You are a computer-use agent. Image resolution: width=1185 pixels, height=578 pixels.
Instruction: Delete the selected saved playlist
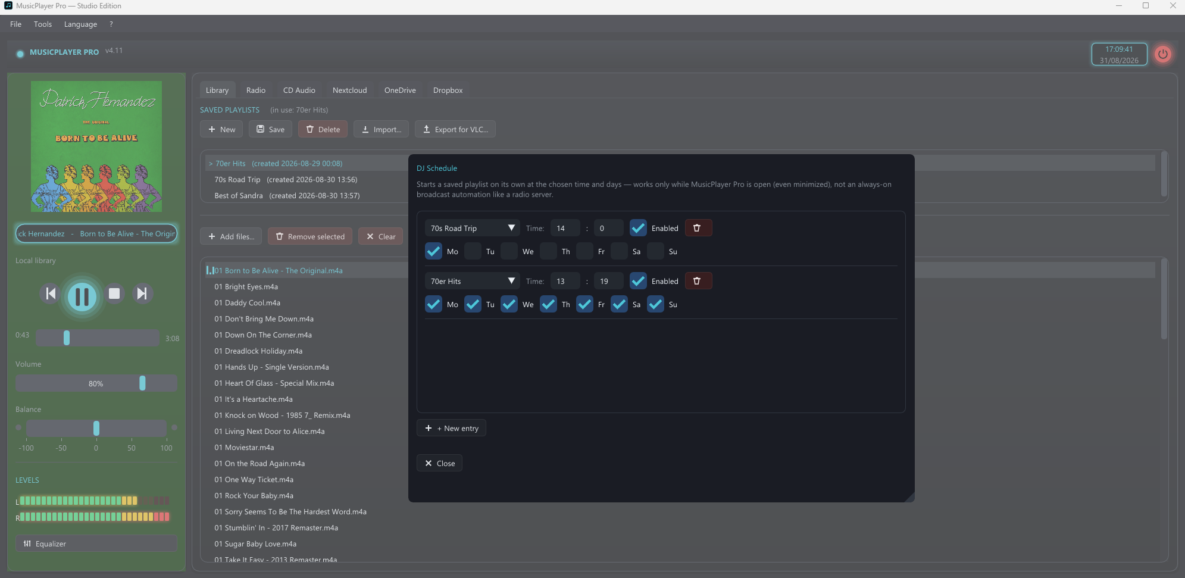(x=323, y=129)
